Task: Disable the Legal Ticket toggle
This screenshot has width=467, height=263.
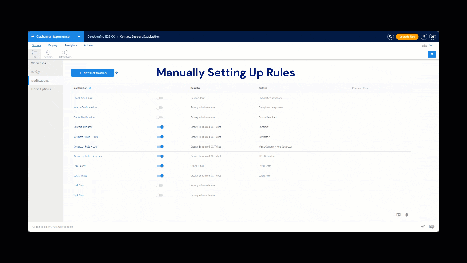Action: click(x=160, y=176)
